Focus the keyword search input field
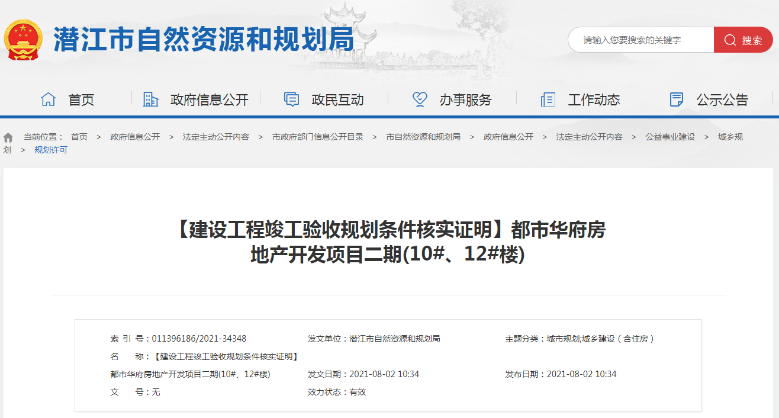This screenshot has height=418, width=779. point(640,40)
